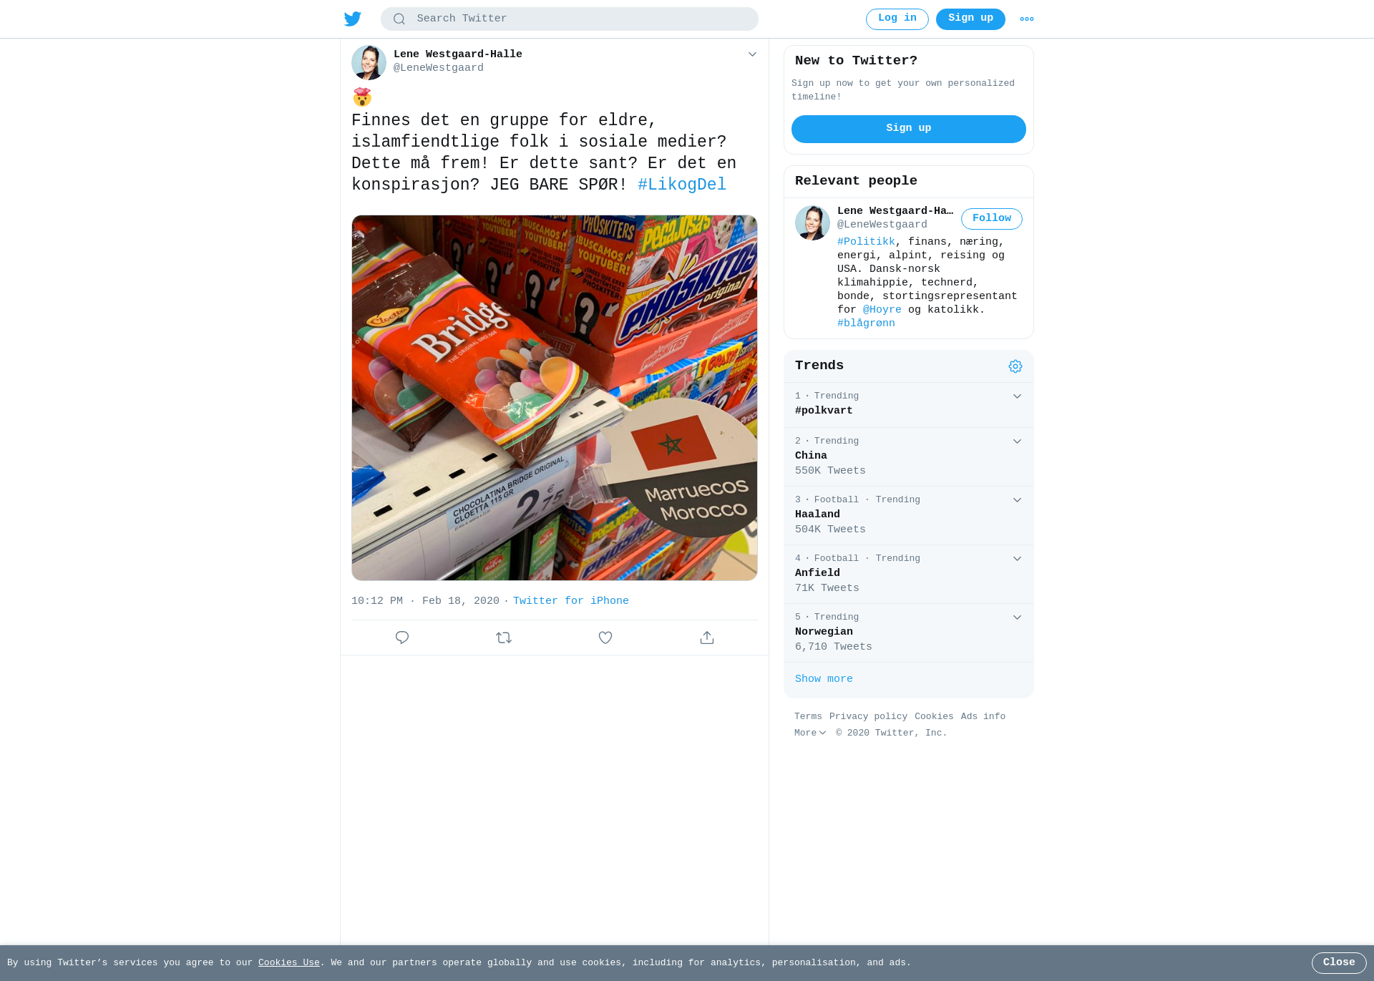1374x981 pixels.
Task: Close the cookies notice banner
Action: (1339, 963)
